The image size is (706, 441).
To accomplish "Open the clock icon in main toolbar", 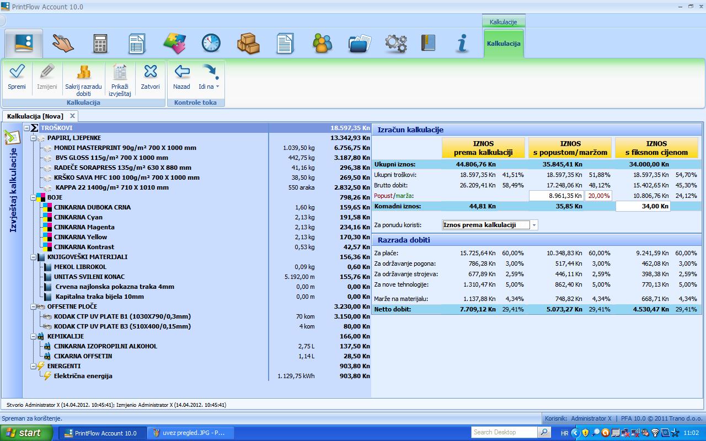I will 211,44.
